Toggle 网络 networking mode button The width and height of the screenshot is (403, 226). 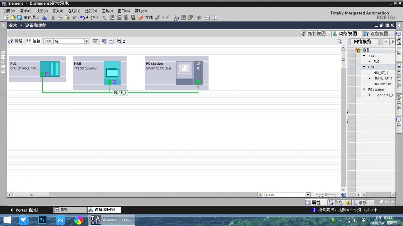pyautogui.click(x=15, y=41)
